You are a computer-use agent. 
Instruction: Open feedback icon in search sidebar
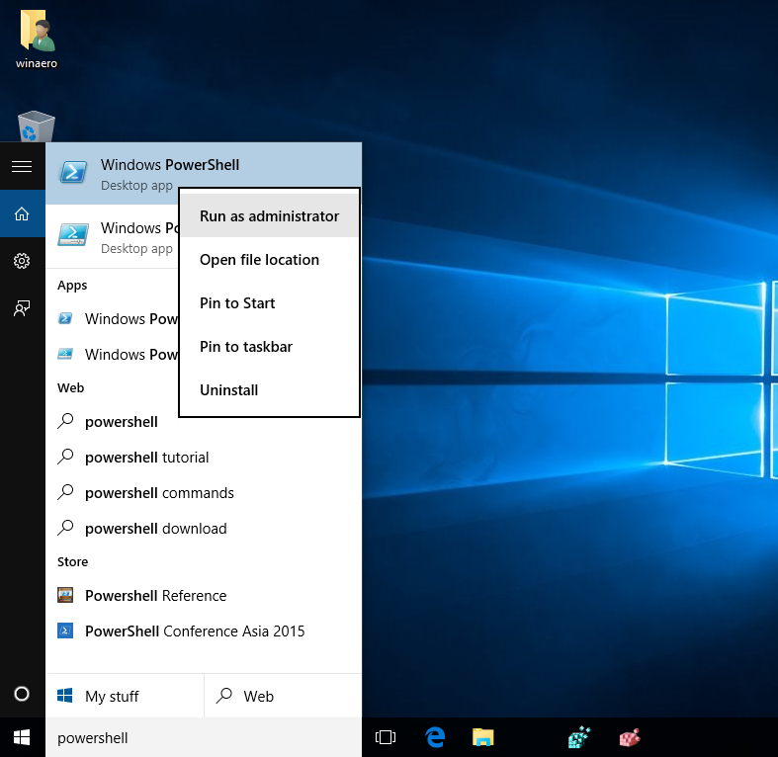[22, 308]
